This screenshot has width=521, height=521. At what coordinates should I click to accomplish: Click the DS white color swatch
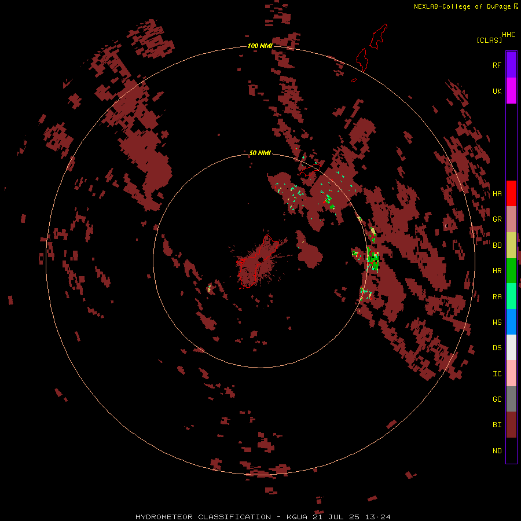tap(511, 347)
